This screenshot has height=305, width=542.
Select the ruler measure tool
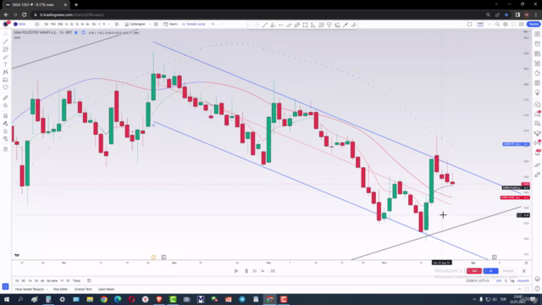click(6, 98)
